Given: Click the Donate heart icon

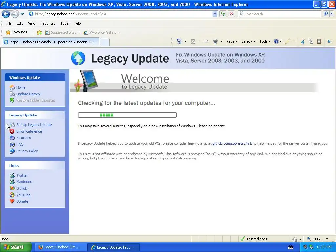Looking at the screenshot, I should pyautogui.click(x=12, y=201).
